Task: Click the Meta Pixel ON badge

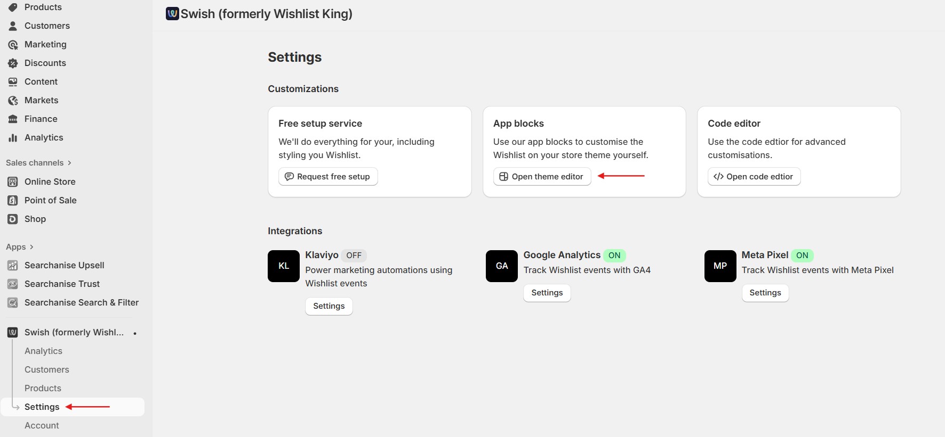Action: tap(802, 255)
